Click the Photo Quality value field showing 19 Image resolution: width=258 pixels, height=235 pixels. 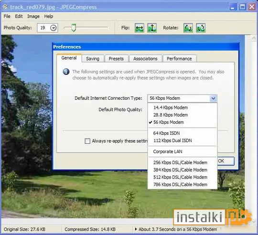click(x=43, y=28)
